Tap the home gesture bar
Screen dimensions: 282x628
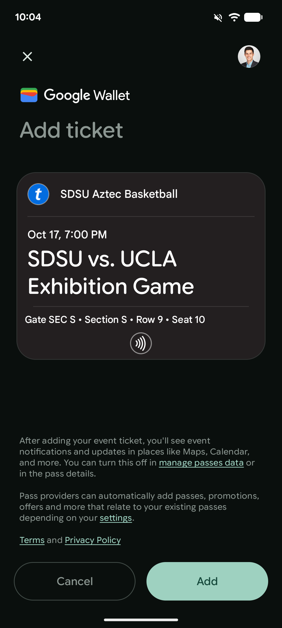point(141,620)
